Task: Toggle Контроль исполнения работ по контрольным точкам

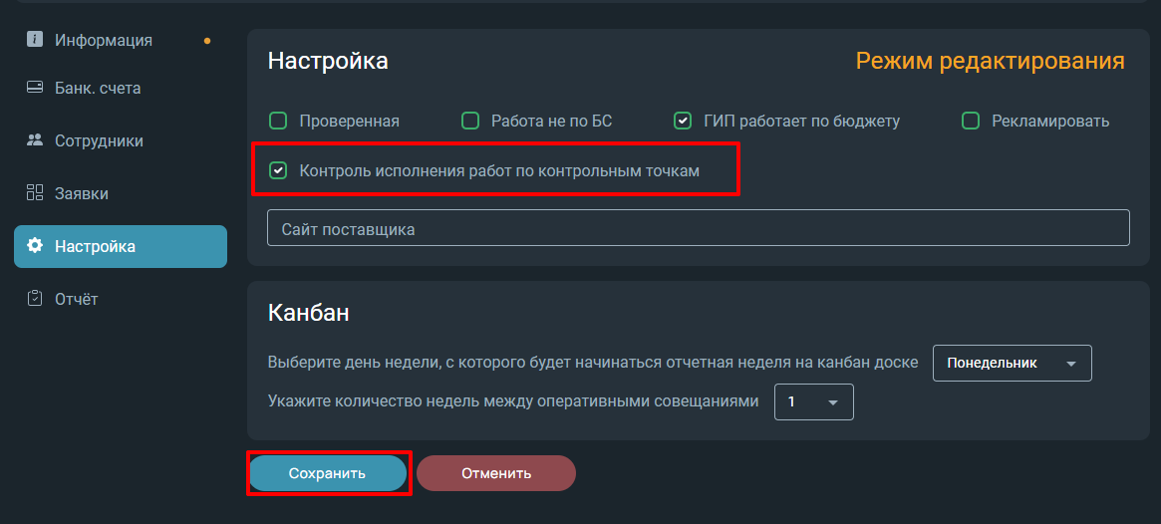Action: [x=278, y=170]
